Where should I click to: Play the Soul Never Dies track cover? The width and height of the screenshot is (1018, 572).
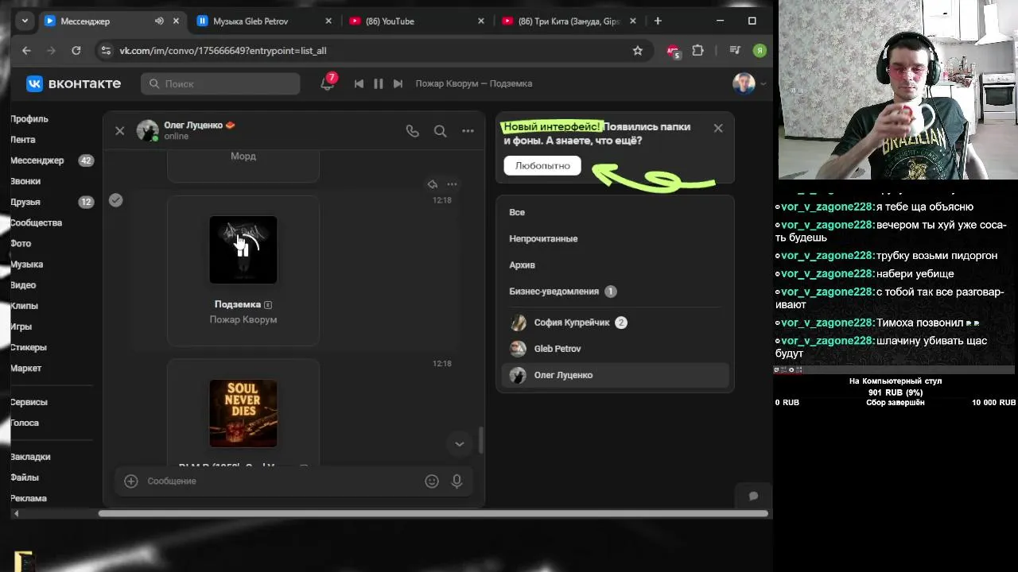pyautogui.click(x=243, y=413)
